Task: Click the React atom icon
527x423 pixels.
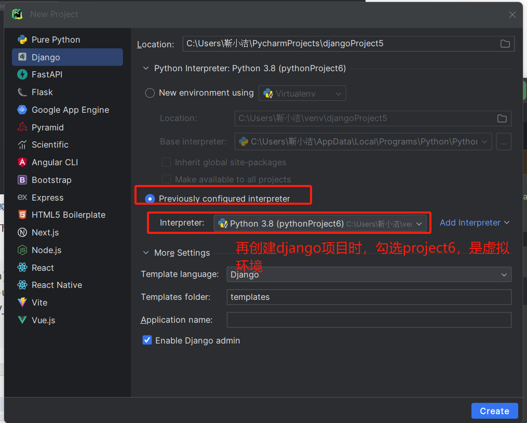Action: 22,268
